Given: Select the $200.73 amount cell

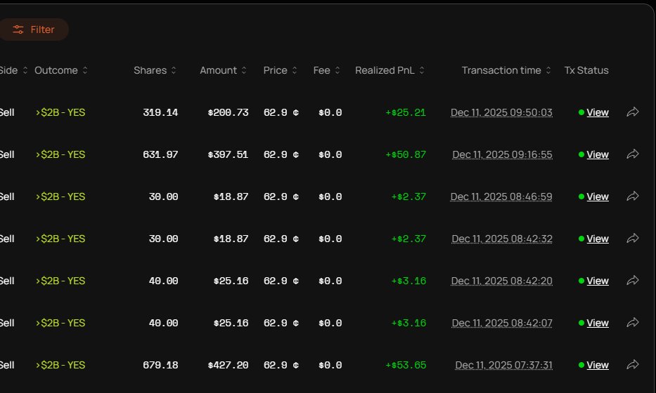Looking at the screenshot, I should click(x=228, y=112).
